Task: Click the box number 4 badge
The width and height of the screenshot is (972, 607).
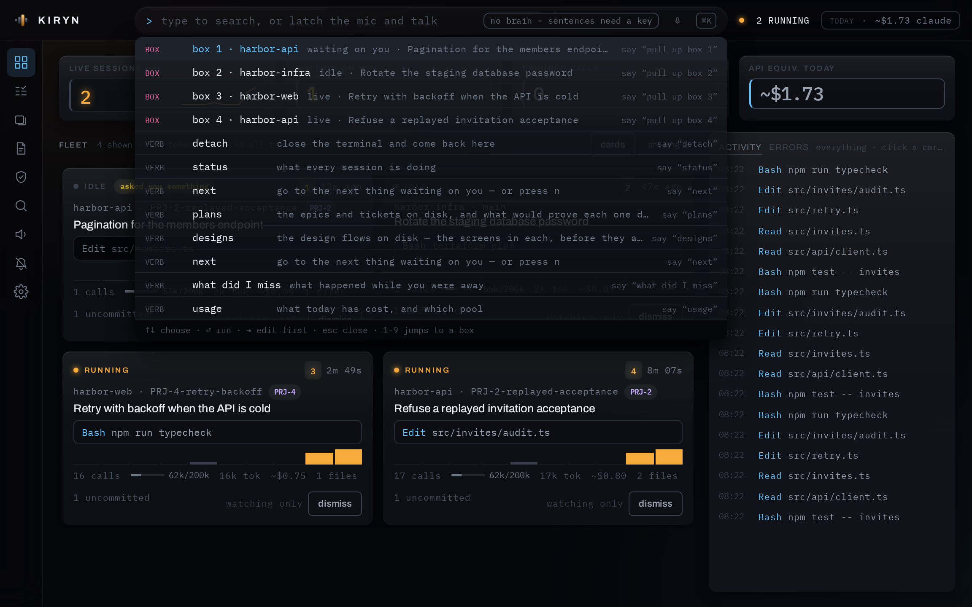Action: coord(633,371)
